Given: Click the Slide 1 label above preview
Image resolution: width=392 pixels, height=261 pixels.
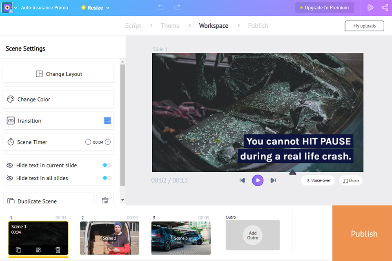Looking at the screenshot, I should (160, 49).
